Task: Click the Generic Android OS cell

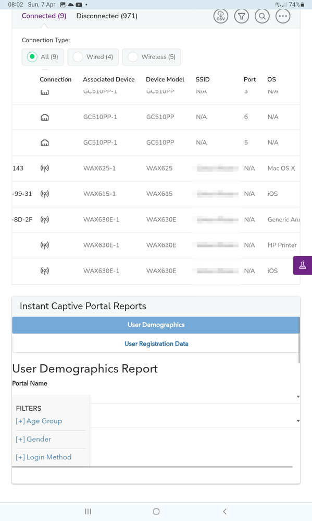Action: [284, 219]
